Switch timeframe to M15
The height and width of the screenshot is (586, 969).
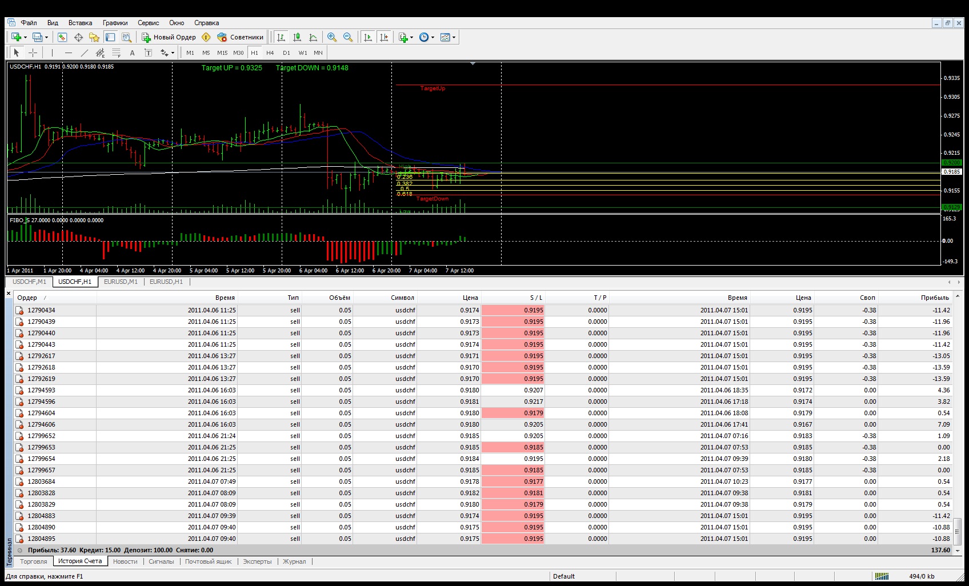[222, 53]
